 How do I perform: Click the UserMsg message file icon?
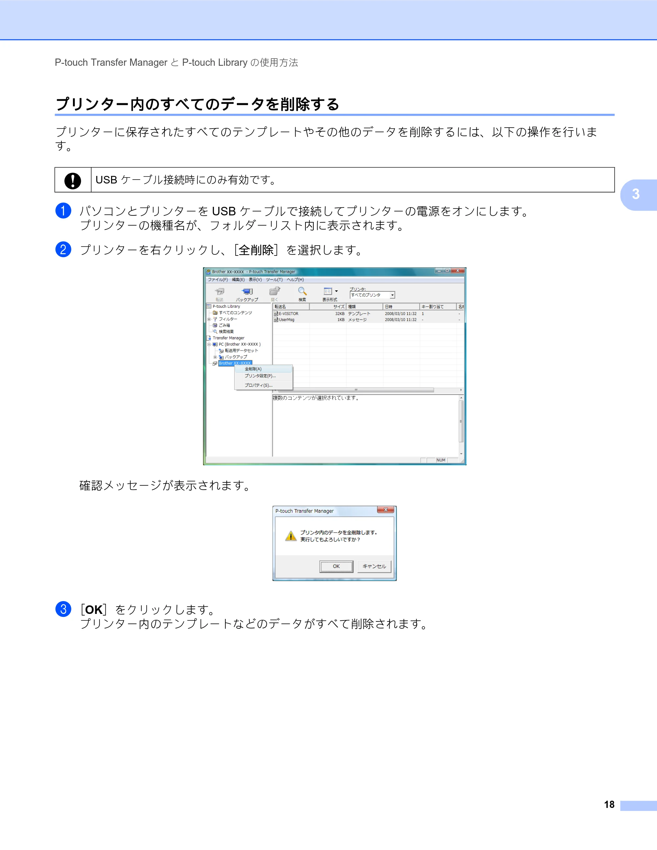276,320
